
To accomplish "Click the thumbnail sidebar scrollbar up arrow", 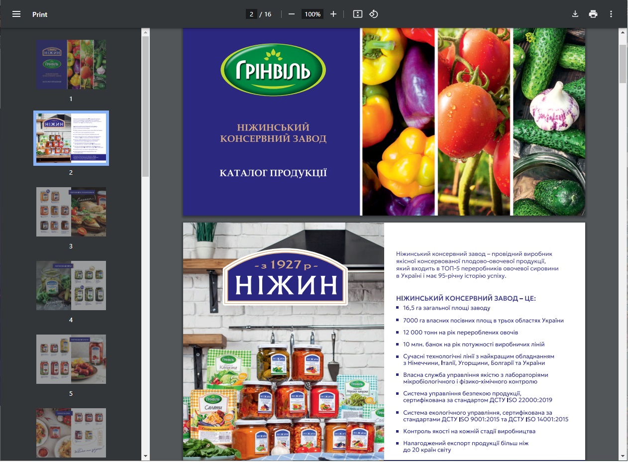I will (x=145, y=33).
